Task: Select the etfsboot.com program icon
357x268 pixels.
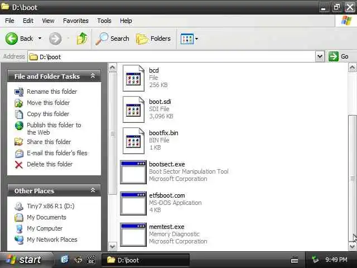Action: point(133,203)
